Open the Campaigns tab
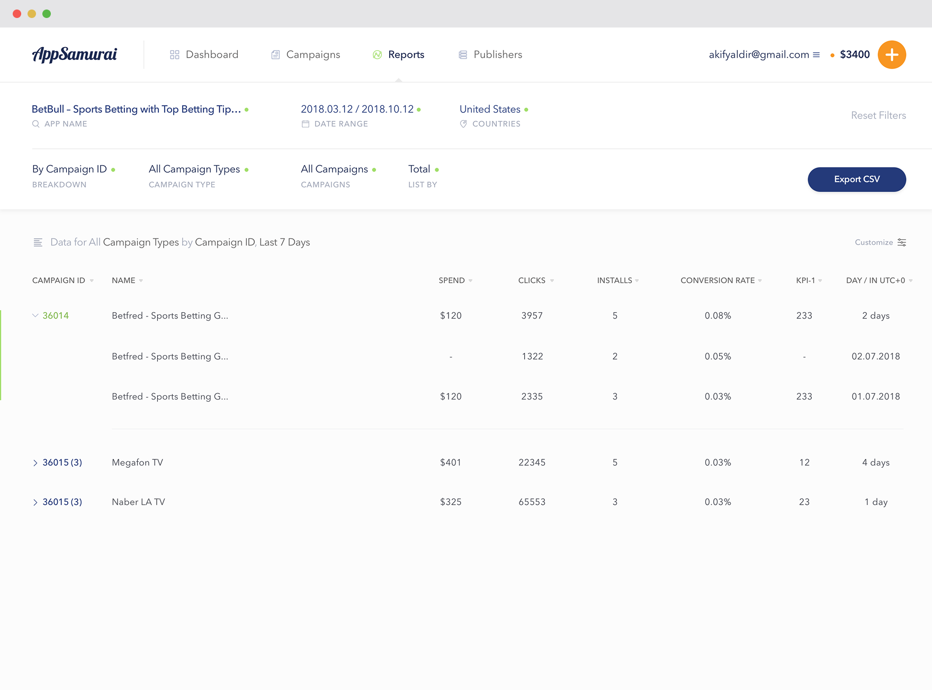The width and height of the screenshot is (932, 690). 306,55
